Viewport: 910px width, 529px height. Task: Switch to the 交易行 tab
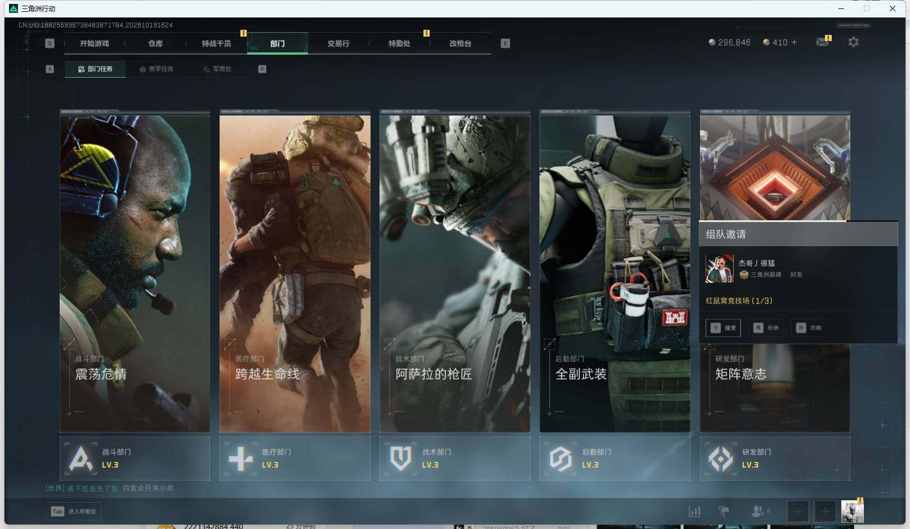(338, 43)
